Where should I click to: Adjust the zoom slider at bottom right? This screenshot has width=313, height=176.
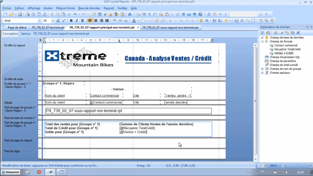pyautogui.click(x=297, y=165)
